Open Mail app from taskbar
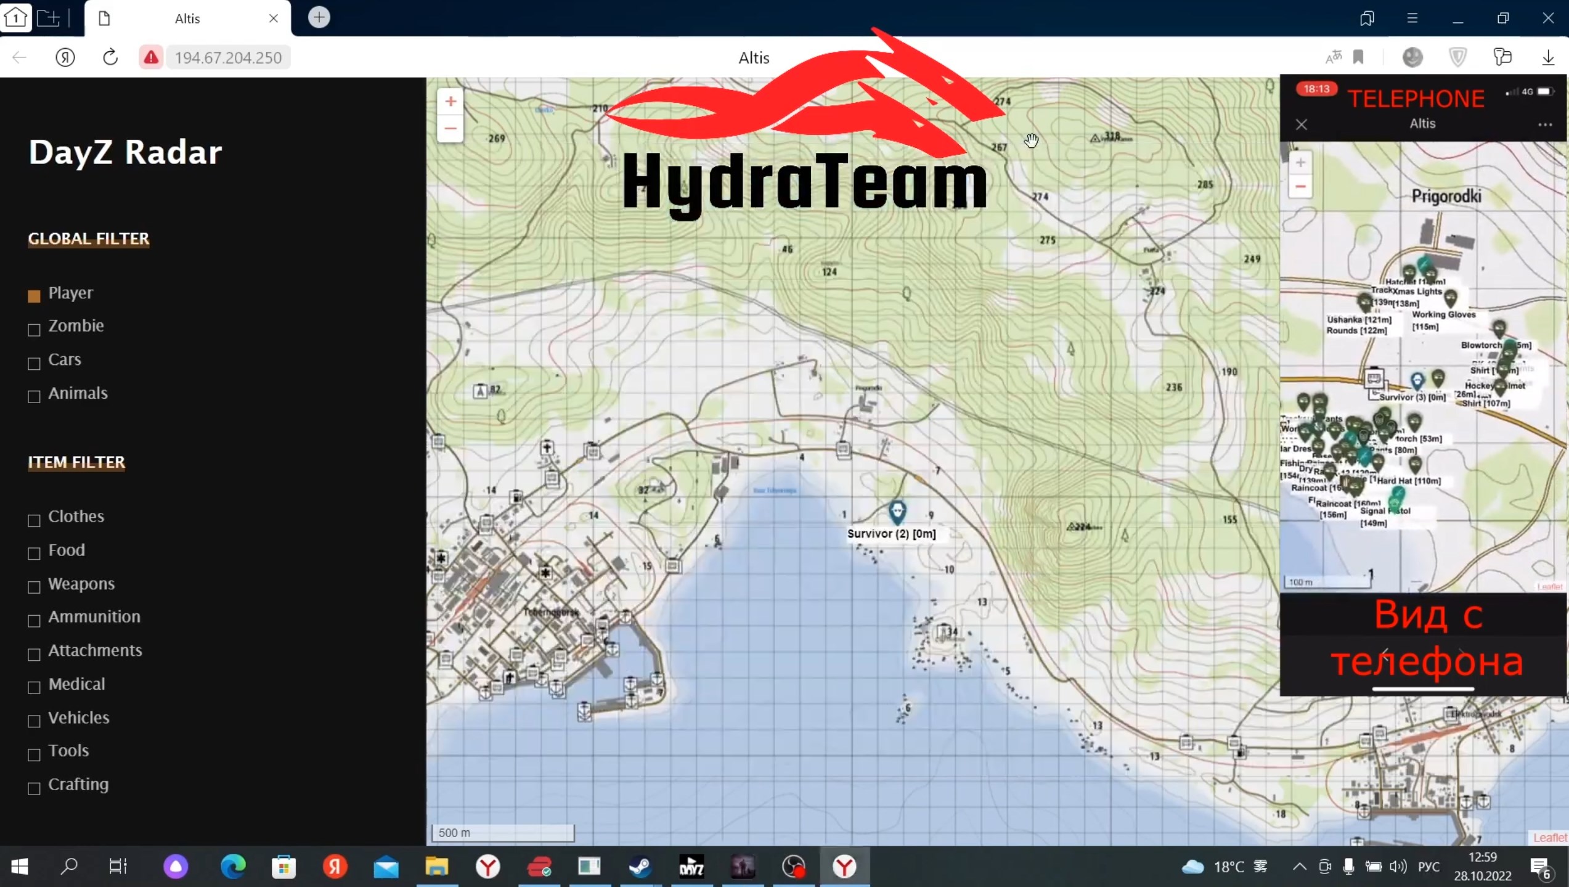This screenshot has width=1569, height=887. 386,867
